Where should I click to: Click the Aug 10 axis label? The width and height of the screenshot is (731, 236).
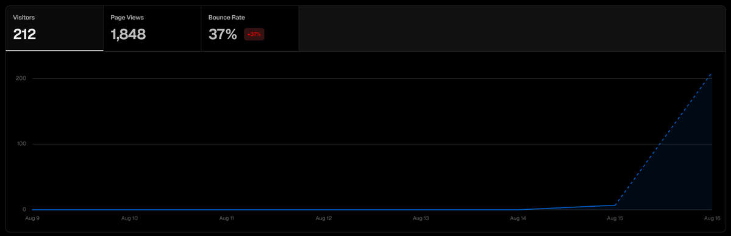coord(129,218)
